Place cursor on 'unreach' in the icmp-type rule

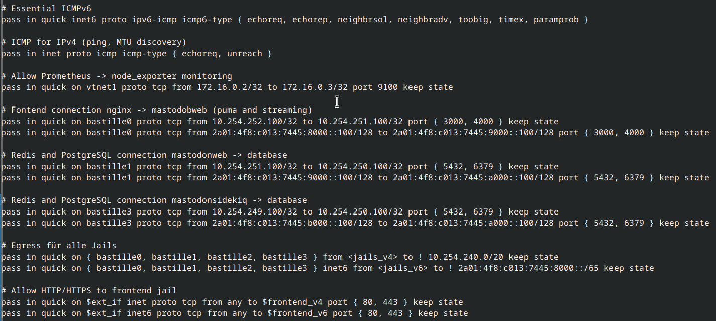244,53
